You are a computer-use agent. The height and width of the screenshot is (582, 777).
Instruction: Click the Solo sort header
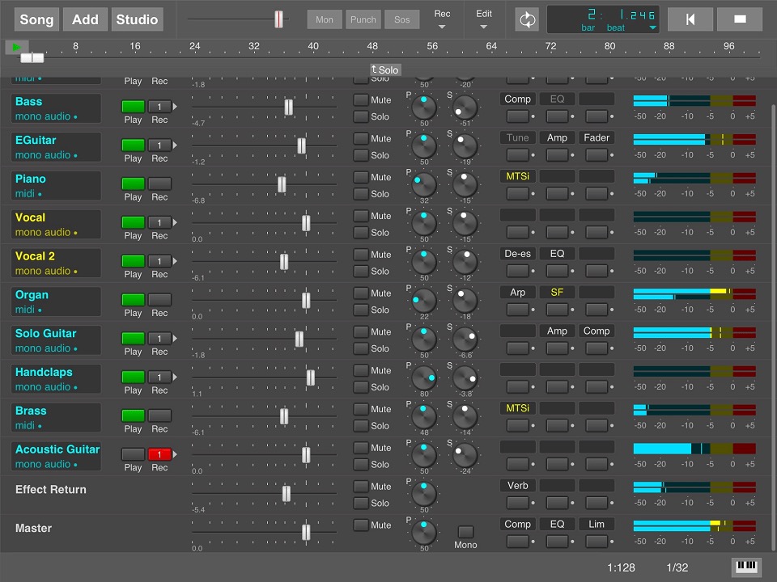(385, 70)
